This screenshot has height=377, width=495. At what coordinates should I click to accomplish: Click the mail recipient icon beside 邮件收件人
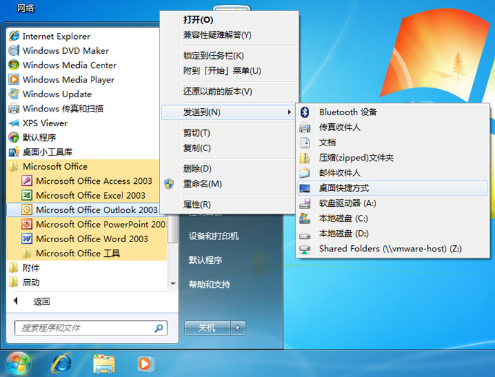pos(304,173)
